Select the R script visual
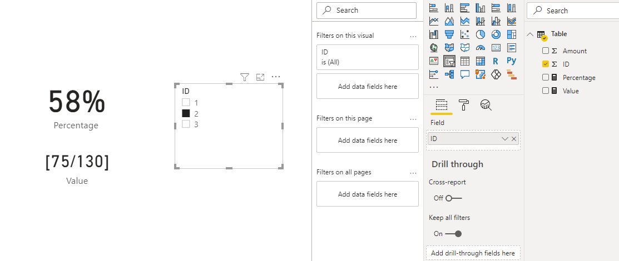Image resolution: width=619 pixels, height=261 pixels. click(x=496, y=61)
